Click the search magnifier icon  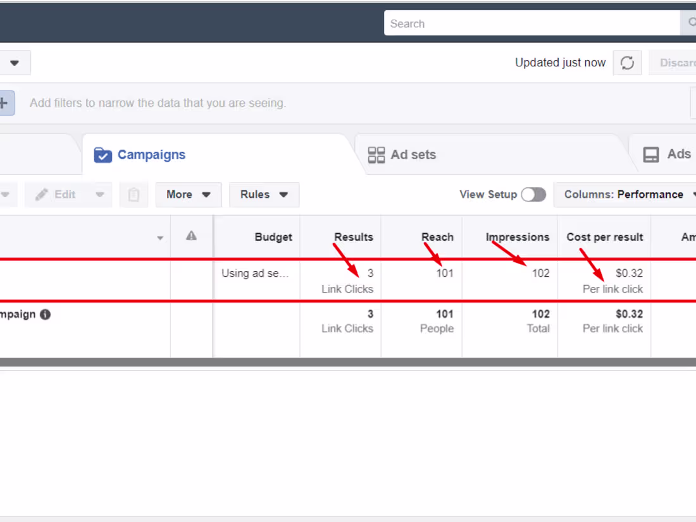[691, 23]
